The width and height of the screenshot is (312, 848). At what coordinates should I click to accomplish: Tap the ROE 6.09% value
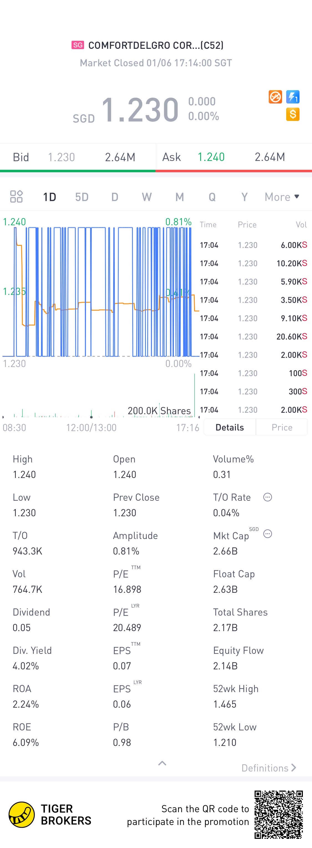tap(26, 742)
